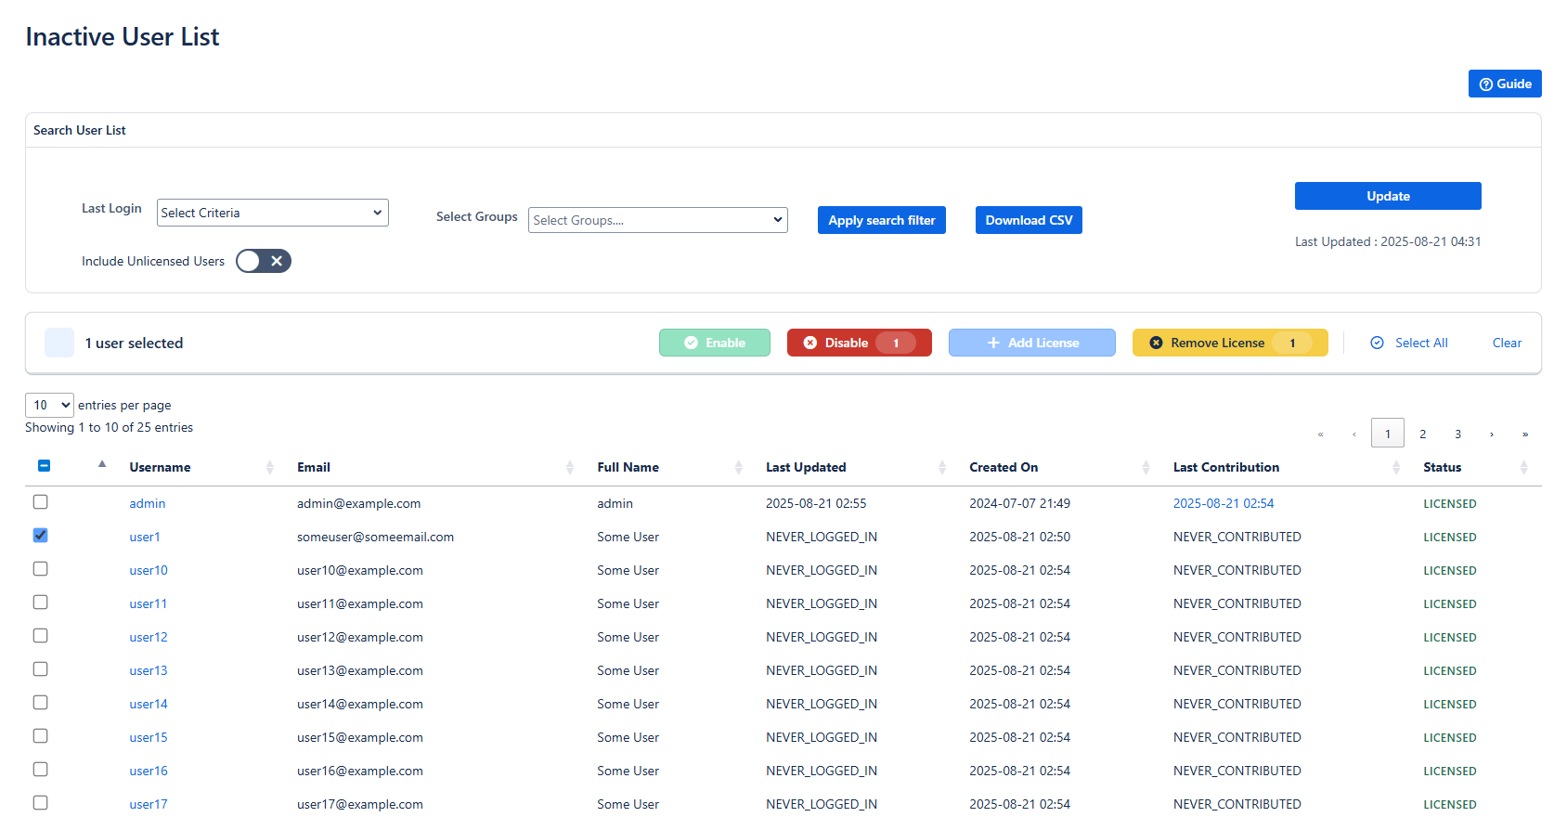1554x817 pixels.
Task: Go to page 2 of results
Action: [x=1422, y=434]
